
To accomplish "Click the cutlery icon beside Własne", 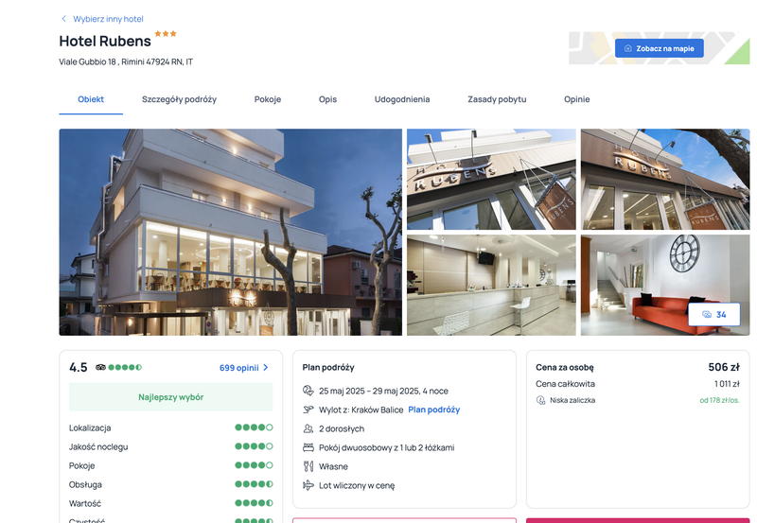I will click(x=308, y=466).
